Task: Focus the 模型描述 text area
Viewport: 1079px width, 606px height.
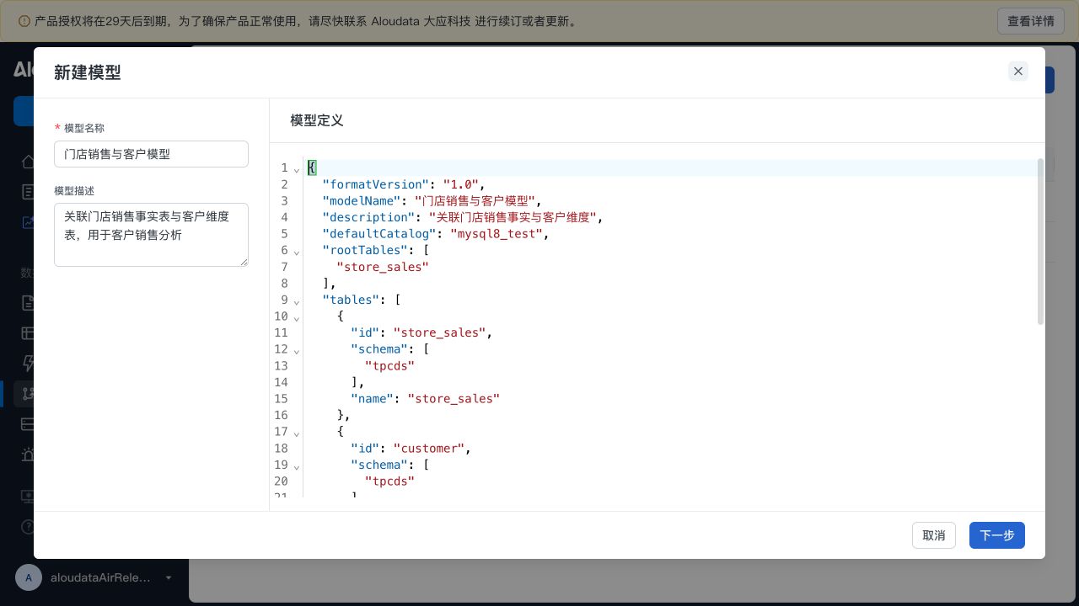Action: point(151,235)
